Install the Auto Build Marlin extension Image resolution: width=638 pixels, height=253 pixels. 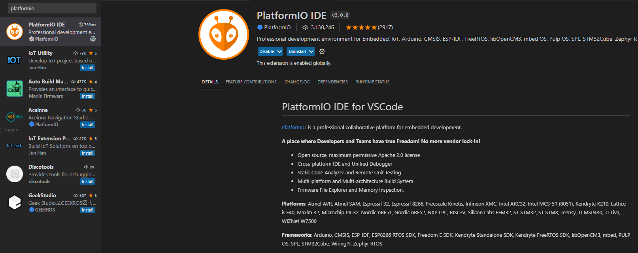click(87, 96)
